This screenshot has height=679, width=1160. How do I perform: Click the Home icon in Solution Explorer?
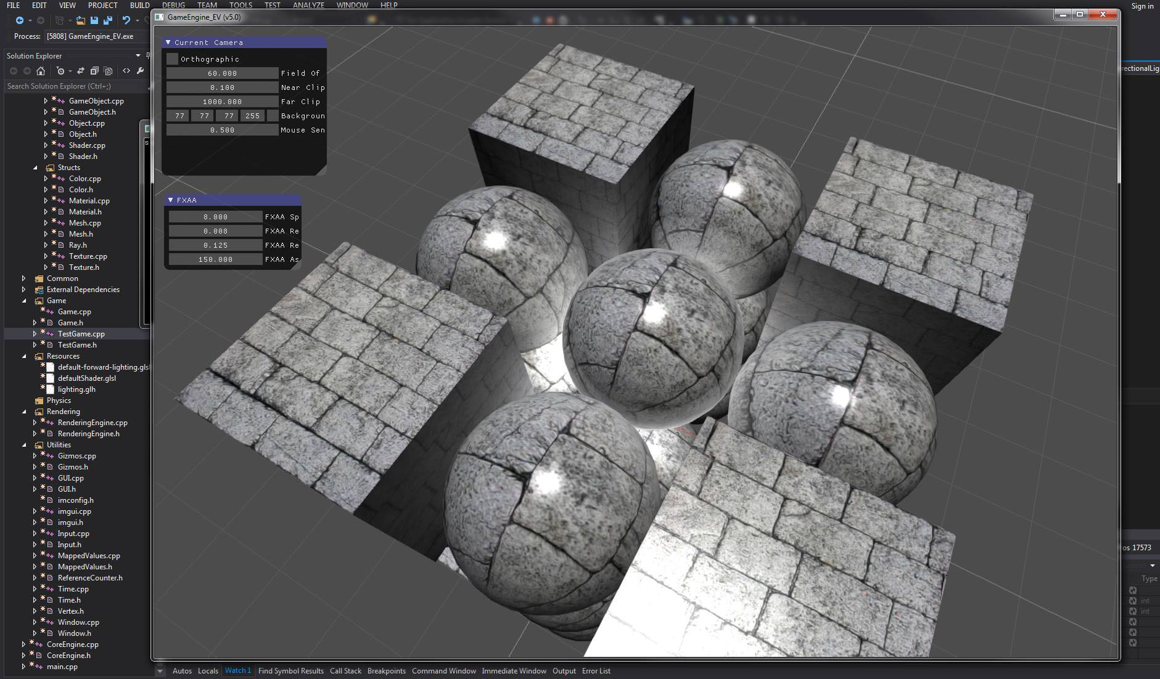40,71
